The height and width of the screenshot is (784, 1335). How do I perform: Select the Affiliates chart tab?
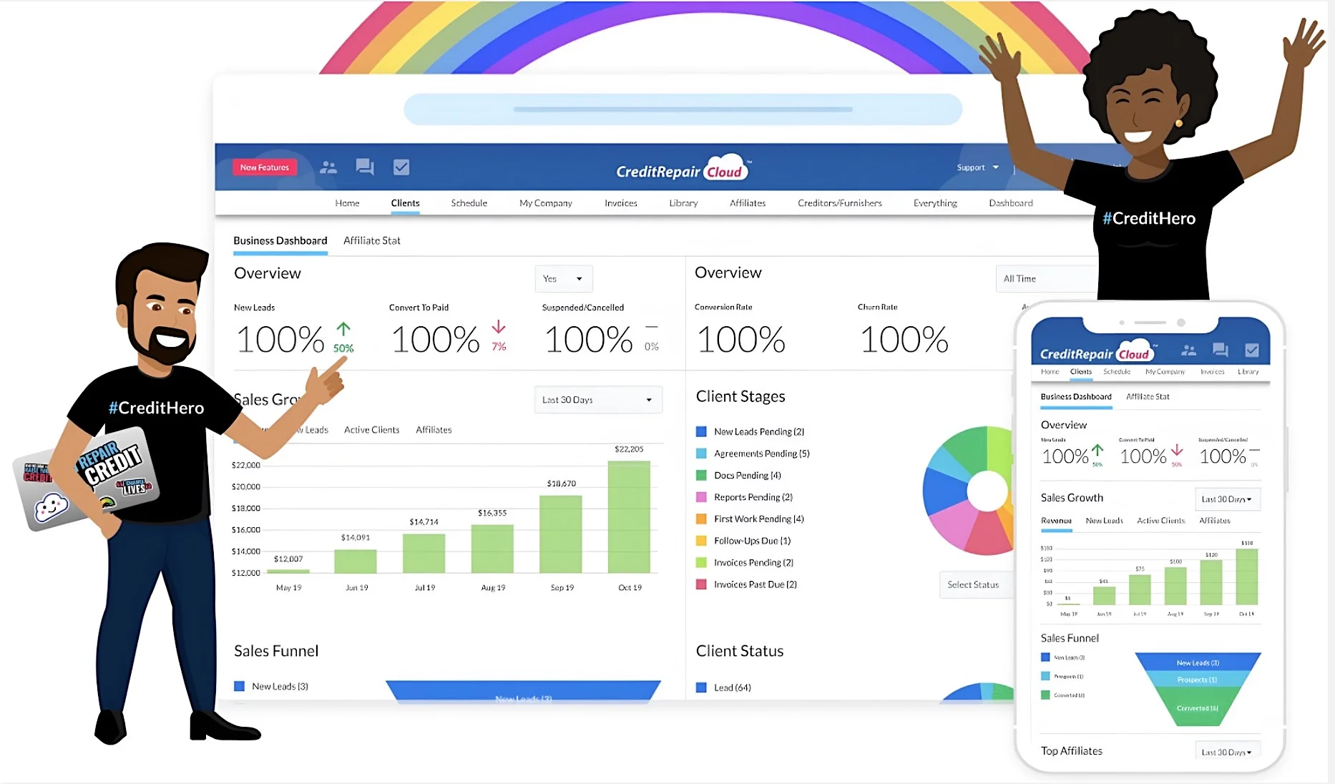(x=434, y=430)
